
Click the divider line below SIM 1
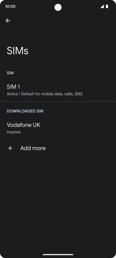(58, 102)
